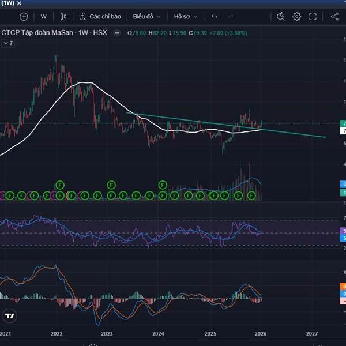The width and height of the screenshot is (346, 346).
Task: Click the green trendline on the price chart
Action: click(x=288, y=132)
